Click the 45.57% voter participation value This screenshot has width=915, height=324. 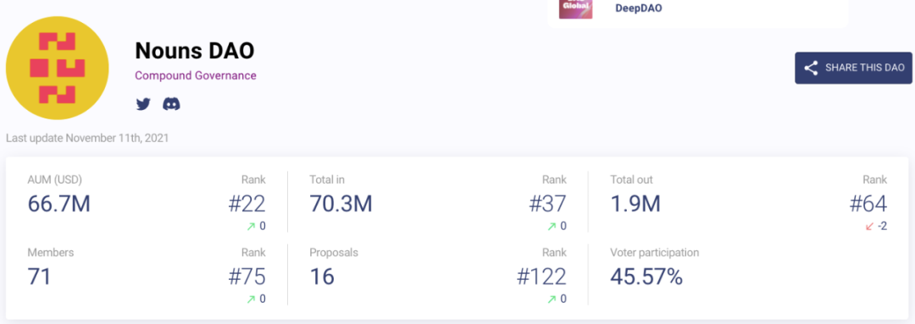(x=646, y=277)
